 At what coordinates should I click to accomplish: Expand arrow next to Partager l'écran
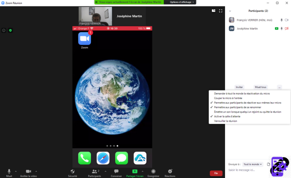click(x=142, y=171)
